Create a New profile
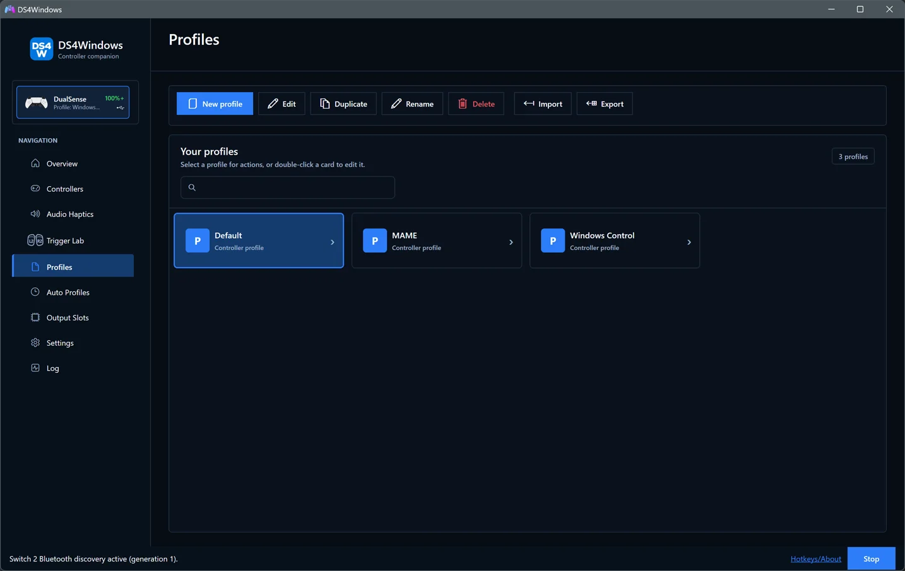 pos(215,103)
